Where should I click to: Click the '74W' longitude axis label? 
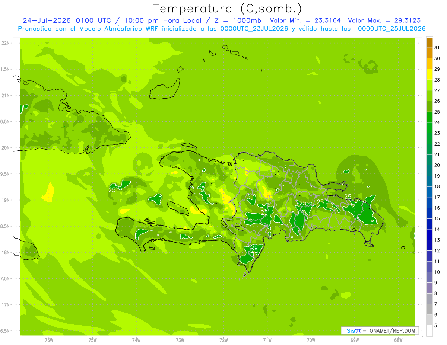[x=136, y=340]
